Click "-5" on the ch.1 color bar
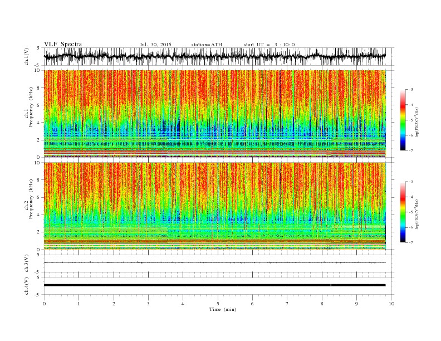 click(411, 120)
